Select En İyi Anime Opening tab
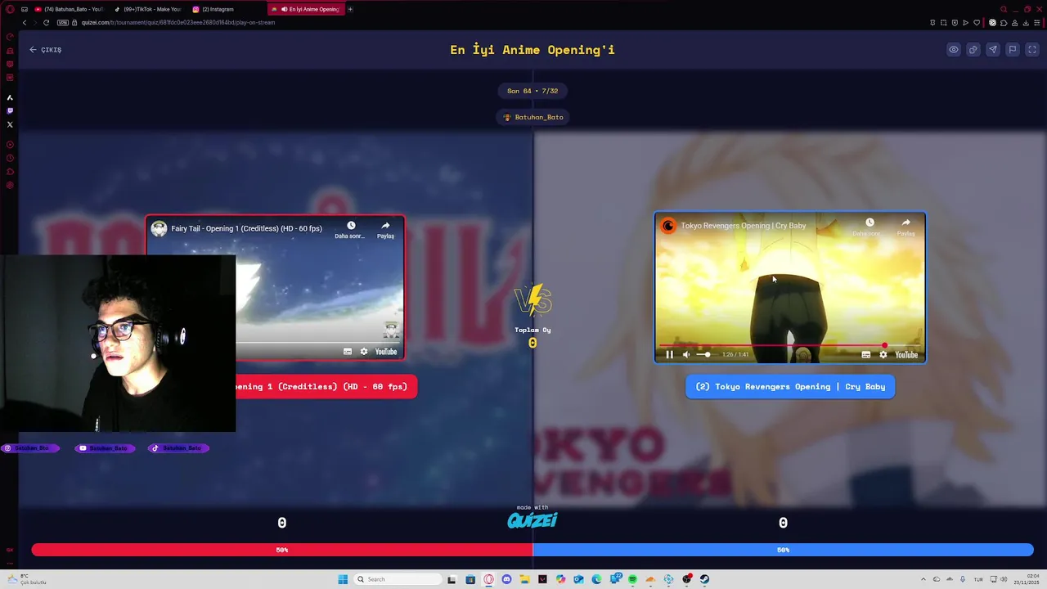The image size is (1047, 589). [x=305, y=9]
